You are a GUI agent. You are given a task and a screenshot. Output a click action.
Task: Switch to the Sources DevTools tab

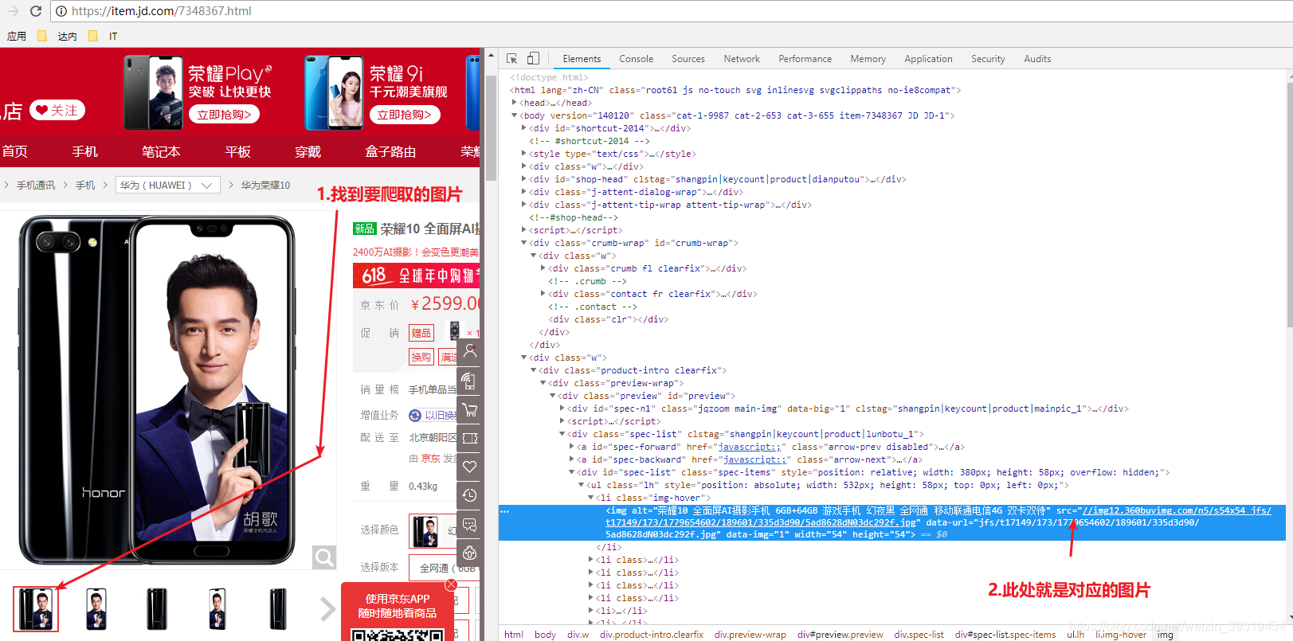coord(688,59)
